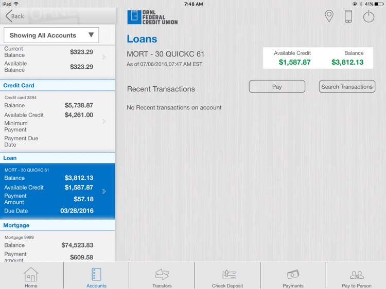This screenshot has height=289, width=386.
Task: Tap the location pin icon
Action: (x=329, y=16)
